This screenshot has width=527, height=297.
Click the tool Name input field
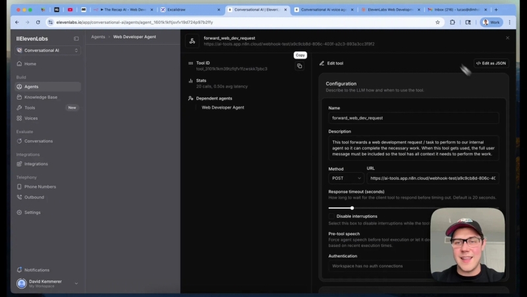[x=414, y=118]
